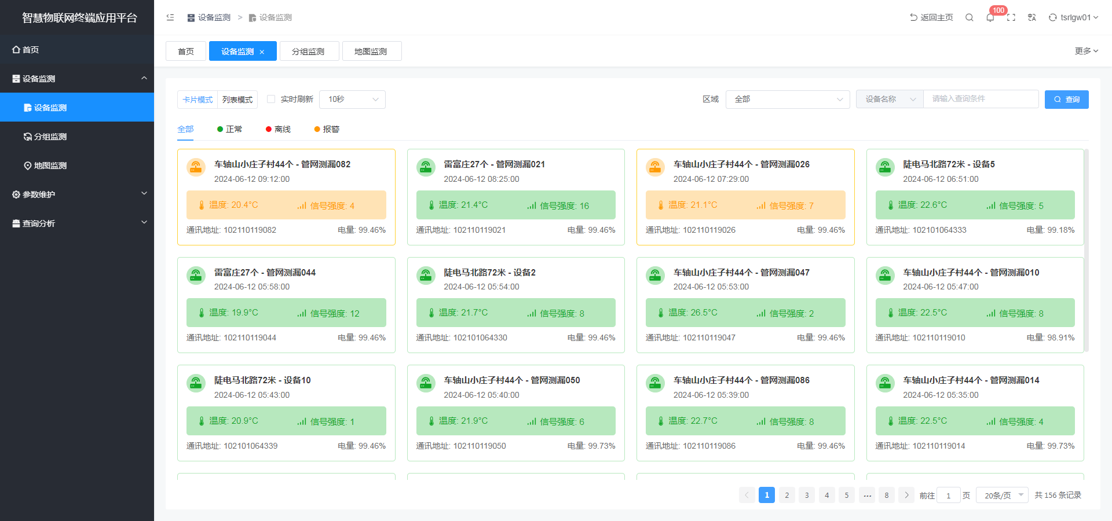Switch to the 分组监测 tab

click(308, 52)
